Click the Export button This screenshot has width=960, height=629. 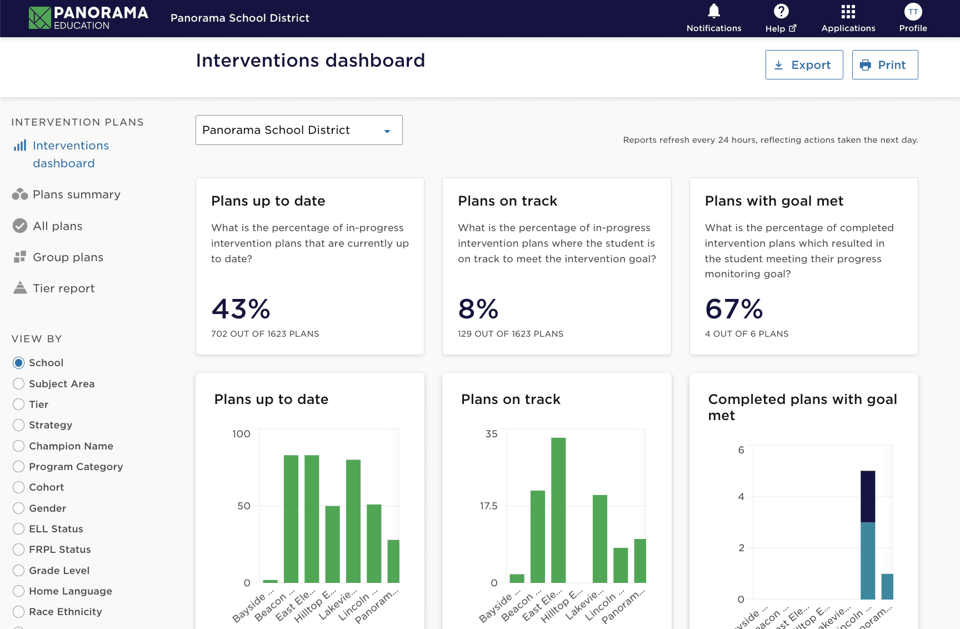(x=804, y=65)
